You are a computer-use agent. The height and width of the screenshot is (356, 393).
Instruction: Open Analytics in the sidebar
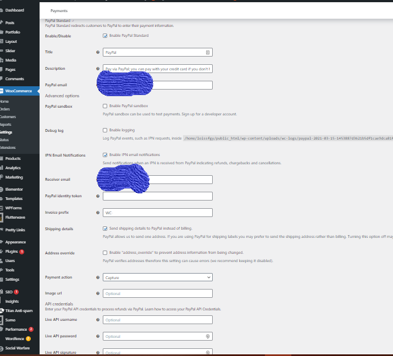tap(13, 168)
